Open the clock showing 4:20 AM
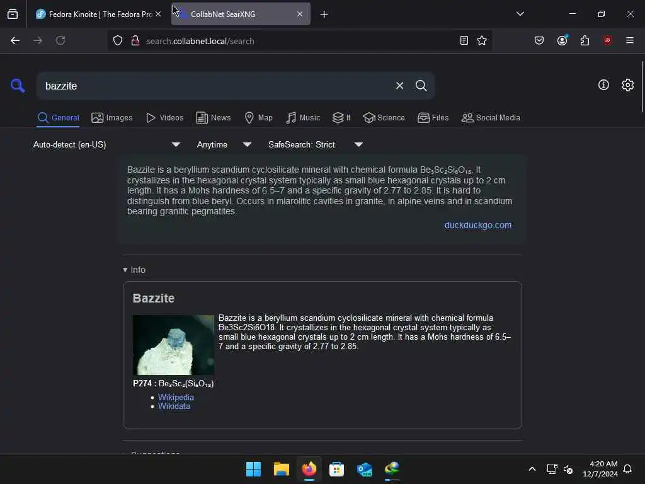The height and width of the screenshot is (484, 645). click(600, 469)
